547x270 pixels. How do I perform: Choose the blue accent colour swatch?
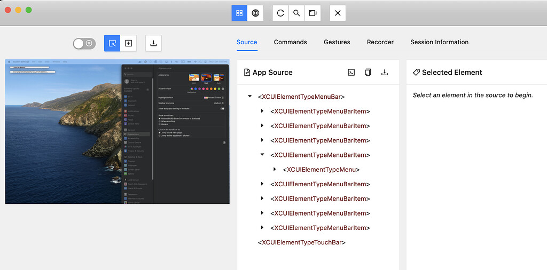pos(196,89)
